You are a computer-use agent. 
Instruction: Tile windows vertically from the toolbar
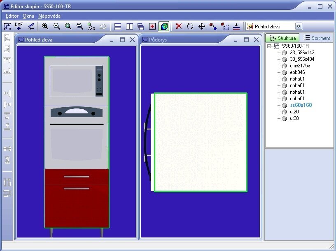129,26
